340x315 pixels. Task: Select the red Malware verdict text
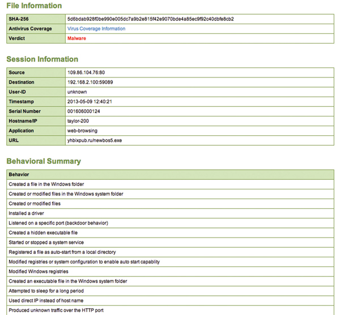coord(76,38)
